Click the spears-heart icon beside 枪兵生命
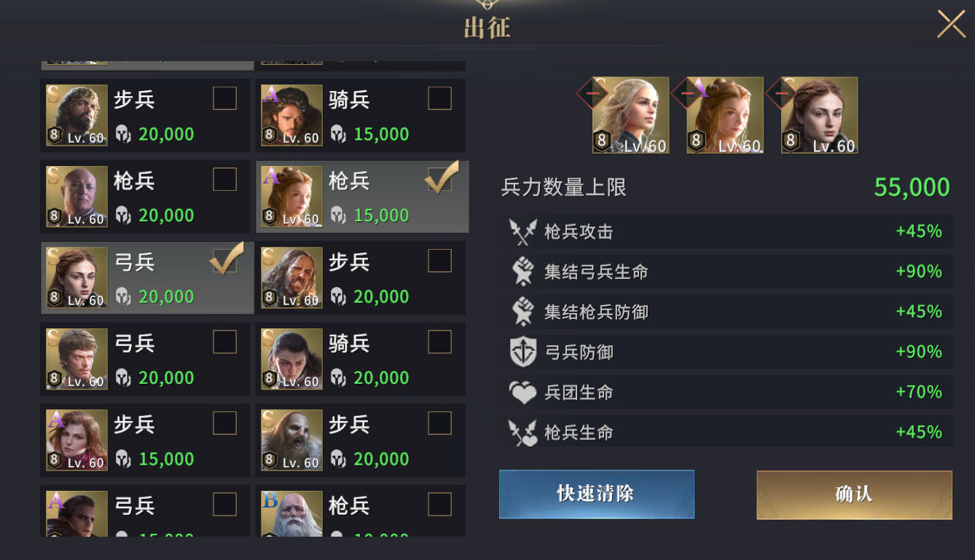The image size is (975, 560). point(523,433)
